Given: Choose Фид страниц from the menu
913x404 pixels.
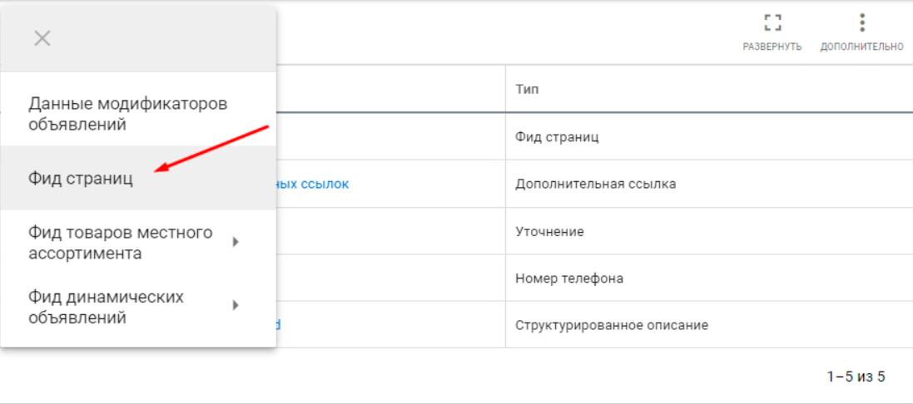Looking at the screenshot, I should (x=138, y=178).
